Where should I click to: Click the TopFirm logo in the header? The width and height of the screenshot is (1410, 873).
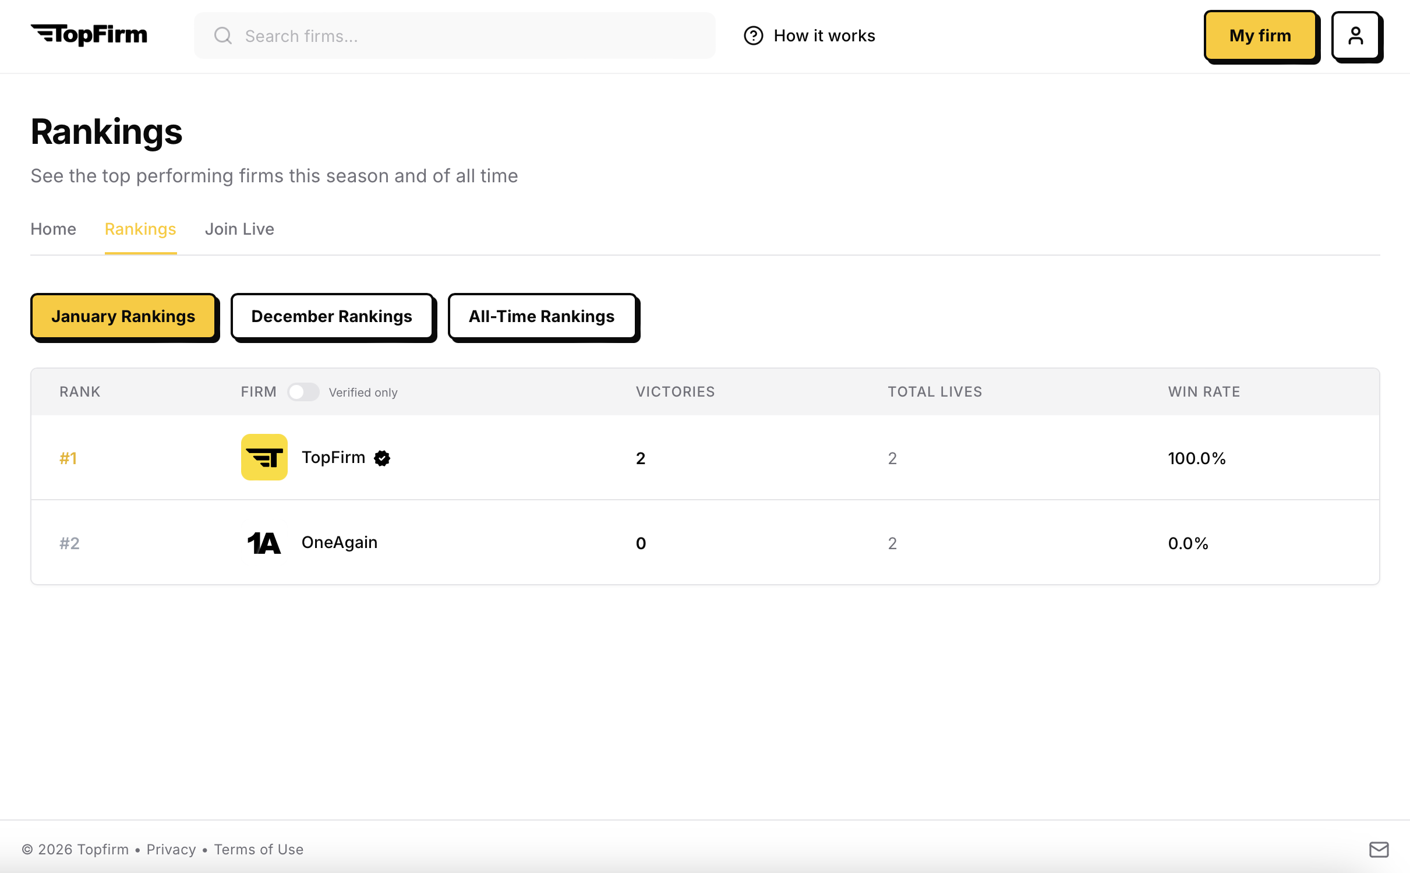point(89,35)
